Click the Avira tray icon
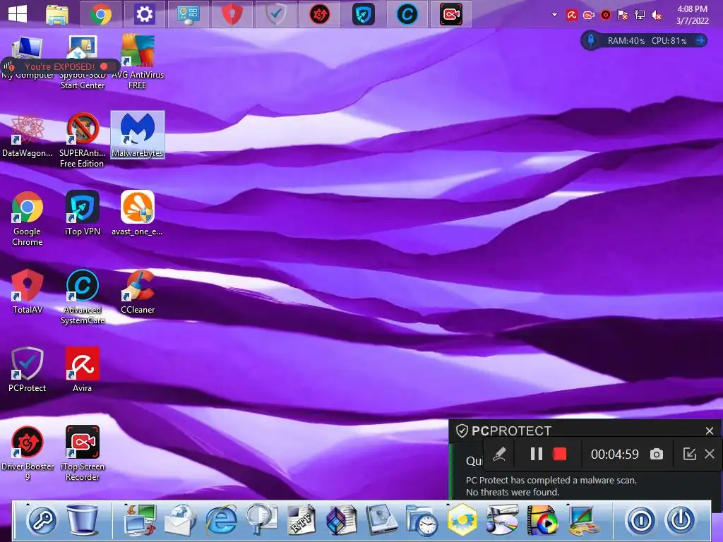The height and width of the screenshot is (542, 723). [572, 16]
